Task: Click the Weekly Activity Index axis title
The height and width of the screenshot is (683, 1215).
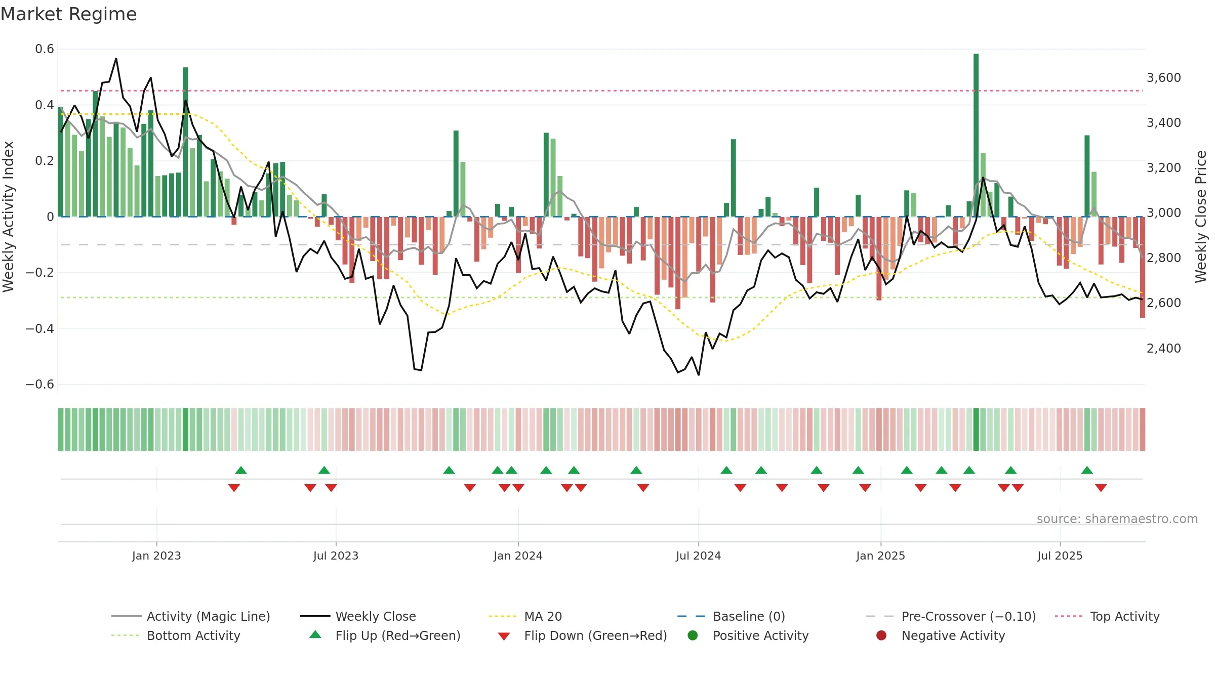Action: point(8,217)
